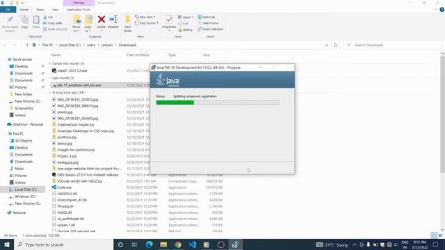Click the Windows Start button
Screen dimensions: 445x250
(7, 244)
